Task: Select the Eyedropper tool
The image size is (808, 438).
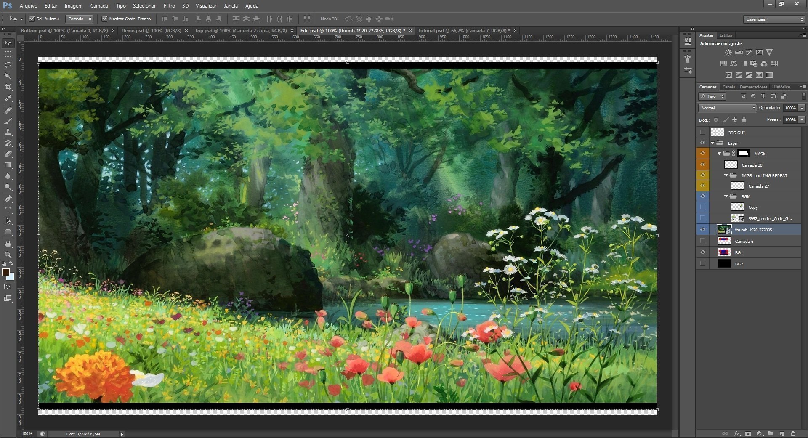Action: pos(8,98)
